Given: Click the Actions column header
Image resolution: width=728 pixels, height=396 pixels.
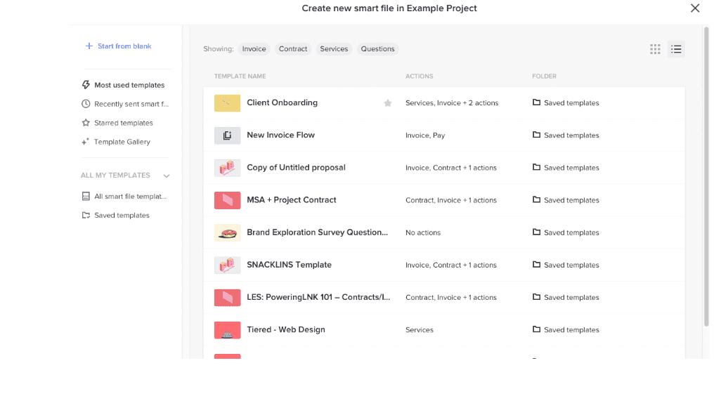Looking at the screenshot, I should pos(420,76).
